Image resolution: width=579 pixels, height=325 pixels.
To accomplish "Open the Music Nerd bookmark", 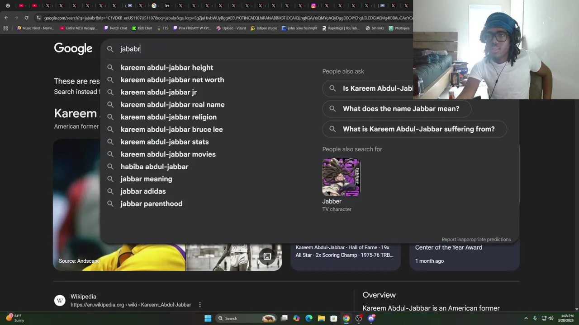I will point(35,28).
